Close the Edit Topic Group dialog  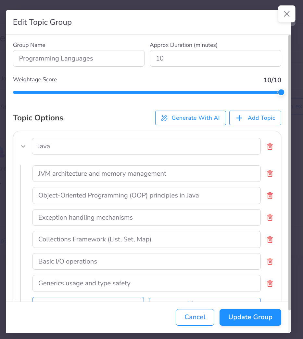(286, 14)
